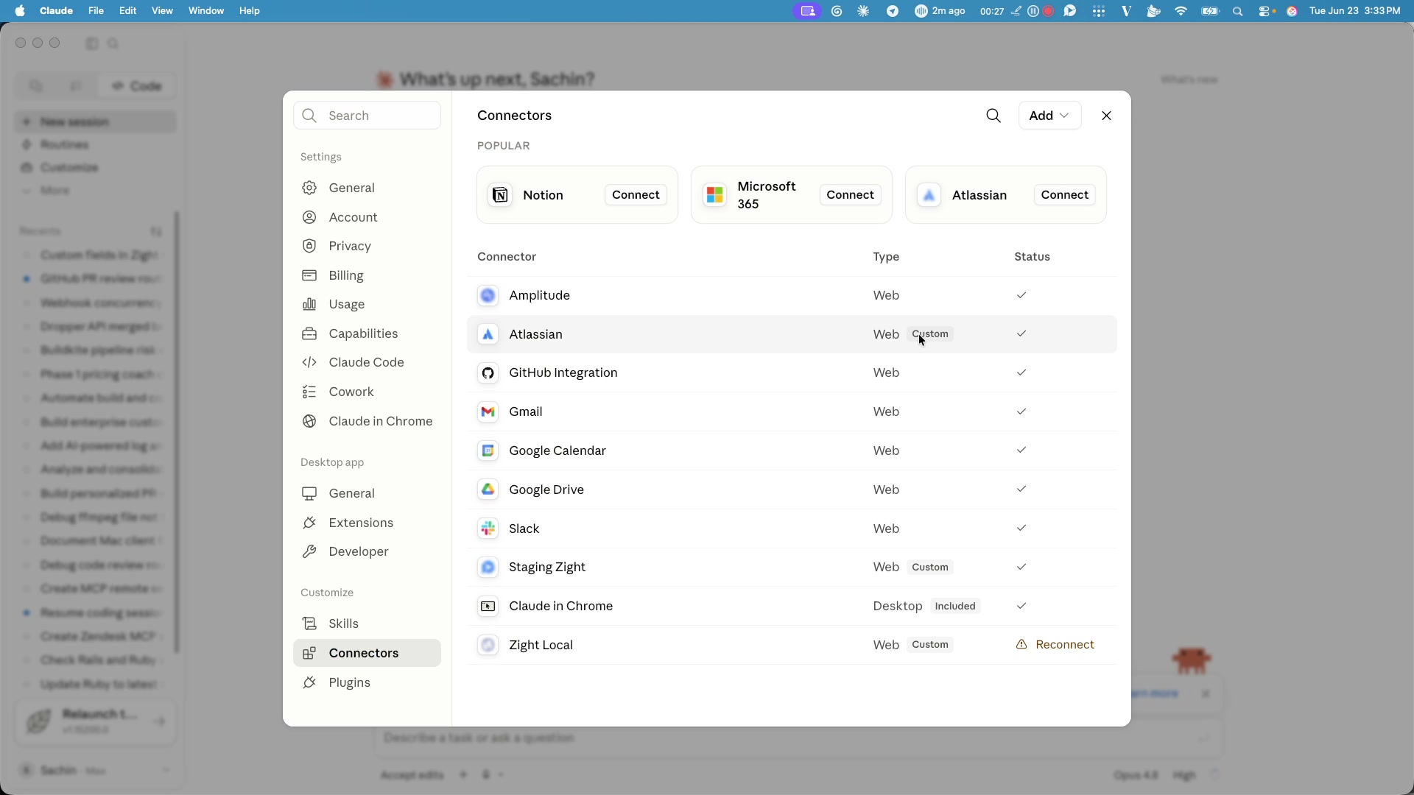Go to Privacy settings
The image size is (1414, 795).
pos(367,246)
